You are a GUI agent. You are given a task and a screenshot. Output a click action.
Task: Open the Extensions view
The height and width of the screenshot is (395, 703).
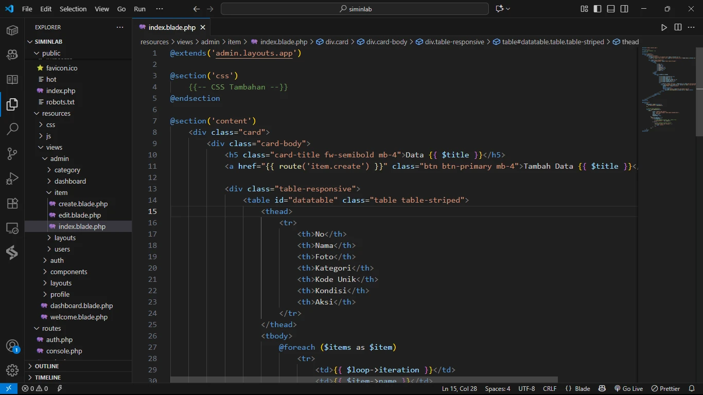tap(12, 203)
